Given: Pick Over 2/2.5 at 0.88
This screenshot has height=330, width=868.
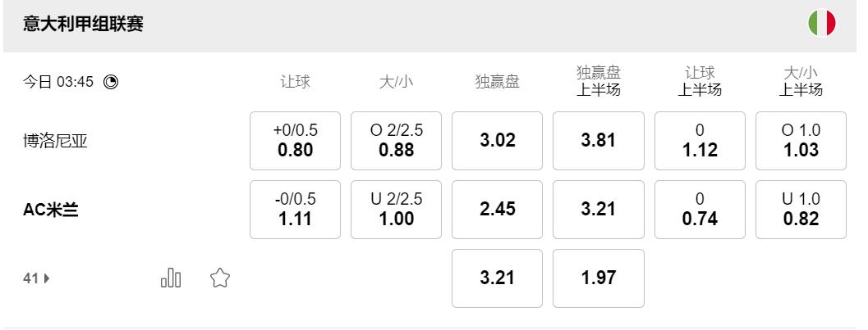Looking at the screenshot, I should coord(396,141).
